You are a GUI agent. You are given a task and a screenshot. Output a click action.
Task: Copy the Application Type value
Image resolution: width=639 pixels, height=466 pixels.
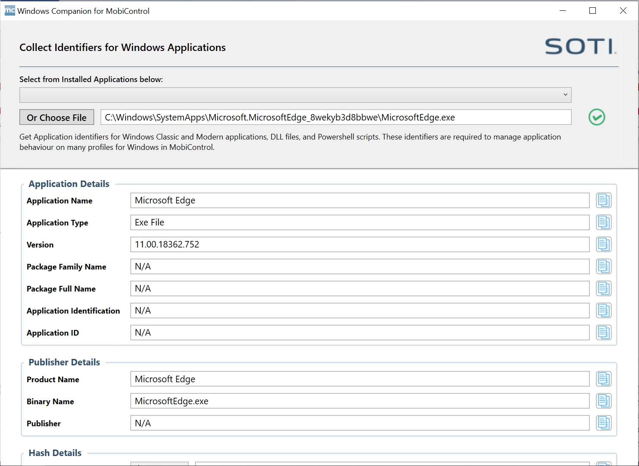click(x=604, y=222)
